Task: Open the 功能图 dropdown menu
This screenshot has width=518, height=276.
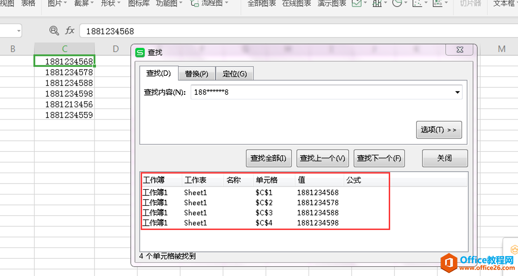Action: click(169, 4)
